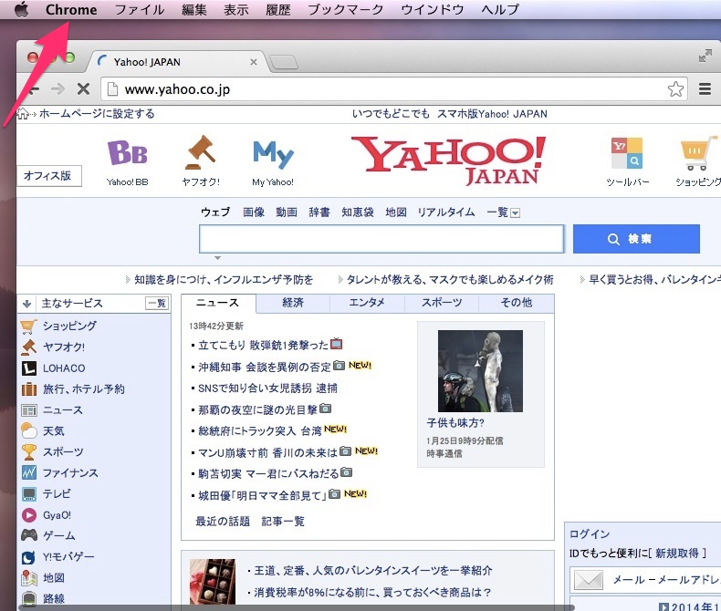Close the Yahoo! JAPAN tab
This screenshot has height=611, width=721.
click(254, 62)
